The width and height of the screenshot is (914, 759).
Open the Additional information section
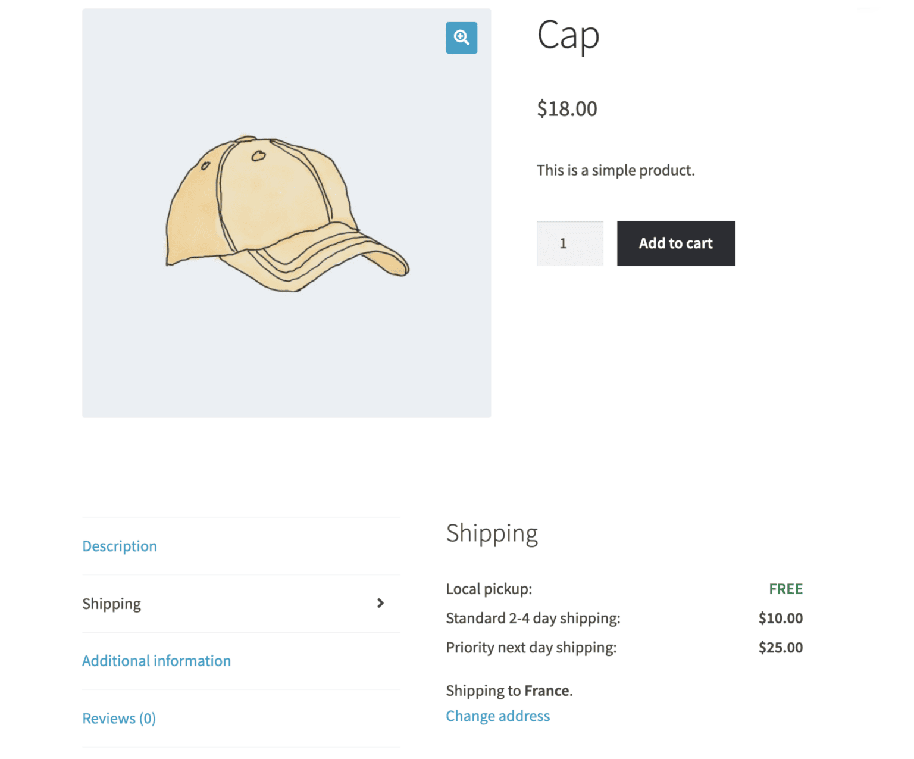[x=156, y=660]
